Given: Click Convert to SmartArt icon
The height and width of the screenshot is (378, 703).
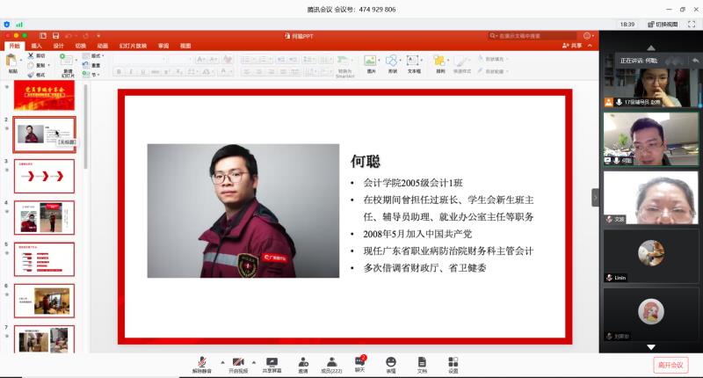Looking at the screenshot, I should [344, 61].
